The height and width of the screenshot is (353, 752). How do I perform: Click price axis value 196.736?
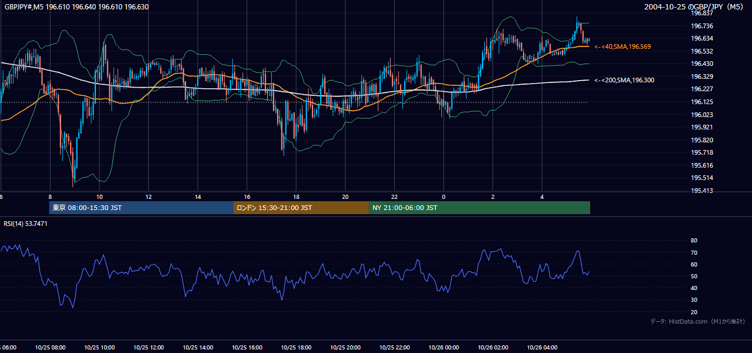tap(702, 26)
